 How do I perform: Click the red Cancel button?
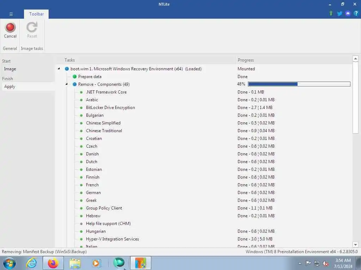[x=10, y=30]
